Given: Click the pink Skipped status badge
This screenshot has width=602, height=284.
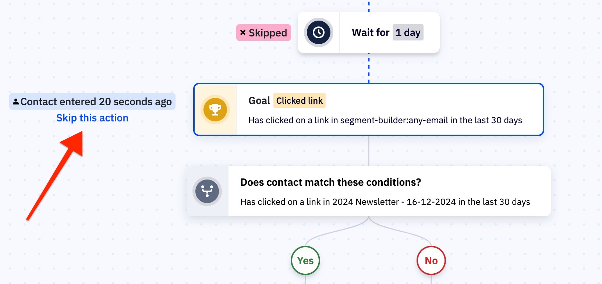Looking at the screenshot, I should pyautogui.click(x=264, y=33).
